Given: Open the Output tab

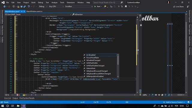Looking at the screenshot, I should (x=15, y=98).
